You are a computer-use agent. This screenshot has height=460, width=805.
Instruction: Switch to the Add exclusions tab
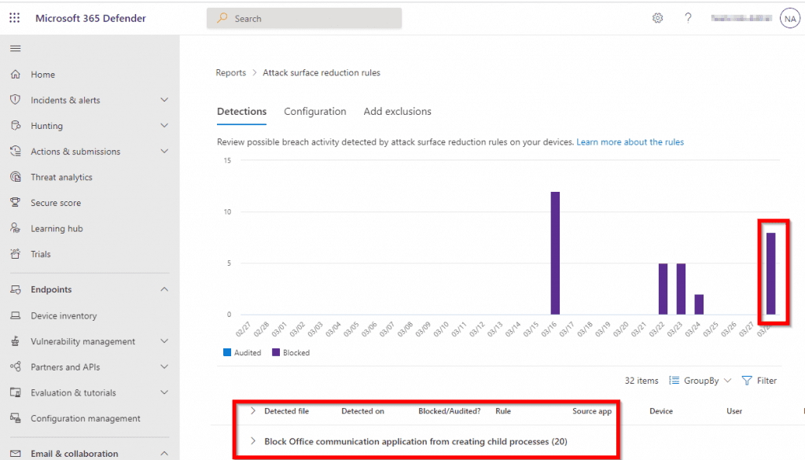(x=397, y=112)
